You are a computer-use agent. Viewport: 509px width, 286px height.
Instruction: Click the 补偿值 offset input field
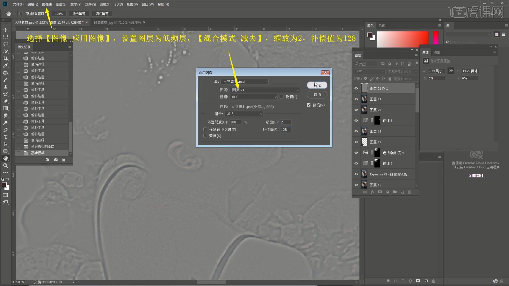click(286, 130)
